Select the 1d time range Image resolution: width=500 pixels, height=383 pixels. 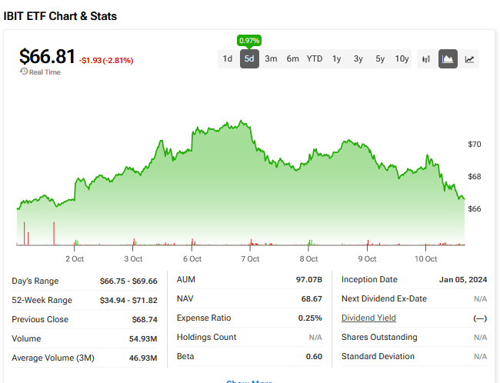pyautogui.click(x=228, y=58)
